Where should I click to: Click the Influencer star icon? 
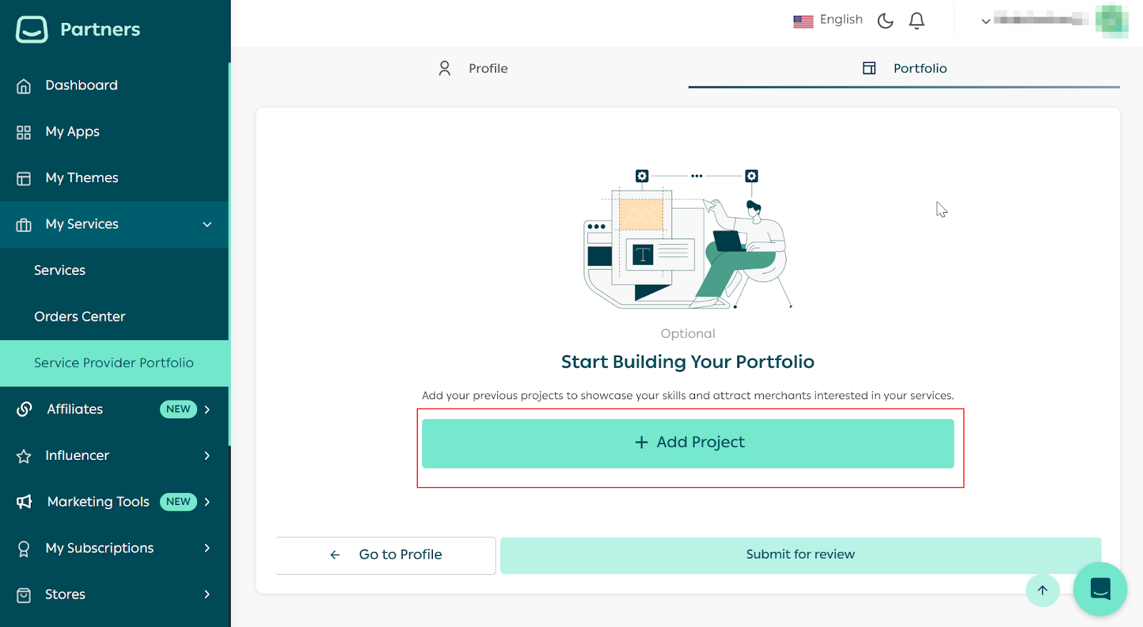click(x=24, y=456)
